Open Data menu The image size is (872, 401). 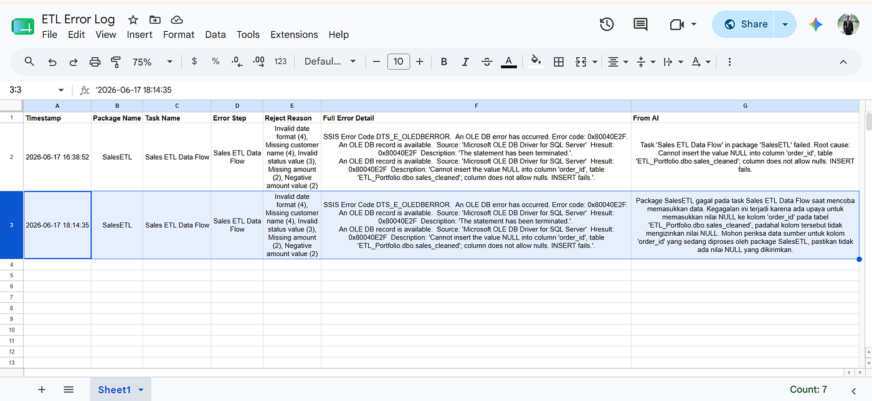[216, 35]
